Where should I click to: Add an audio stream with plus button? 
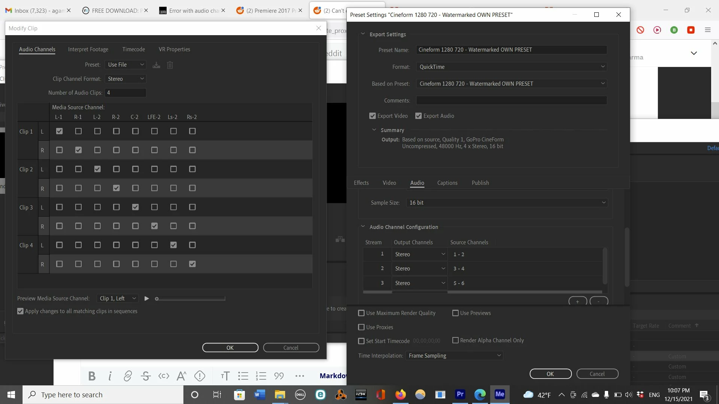tap(577, 302)
